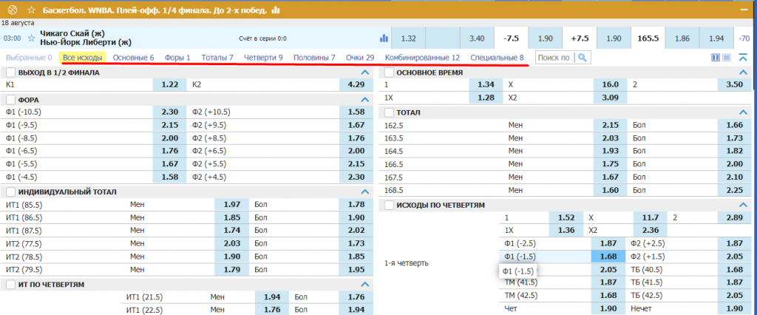Viewport: 757px width, 315px height.
Task: Click the -70 more markets link
Action: click(x=743, y=38)
